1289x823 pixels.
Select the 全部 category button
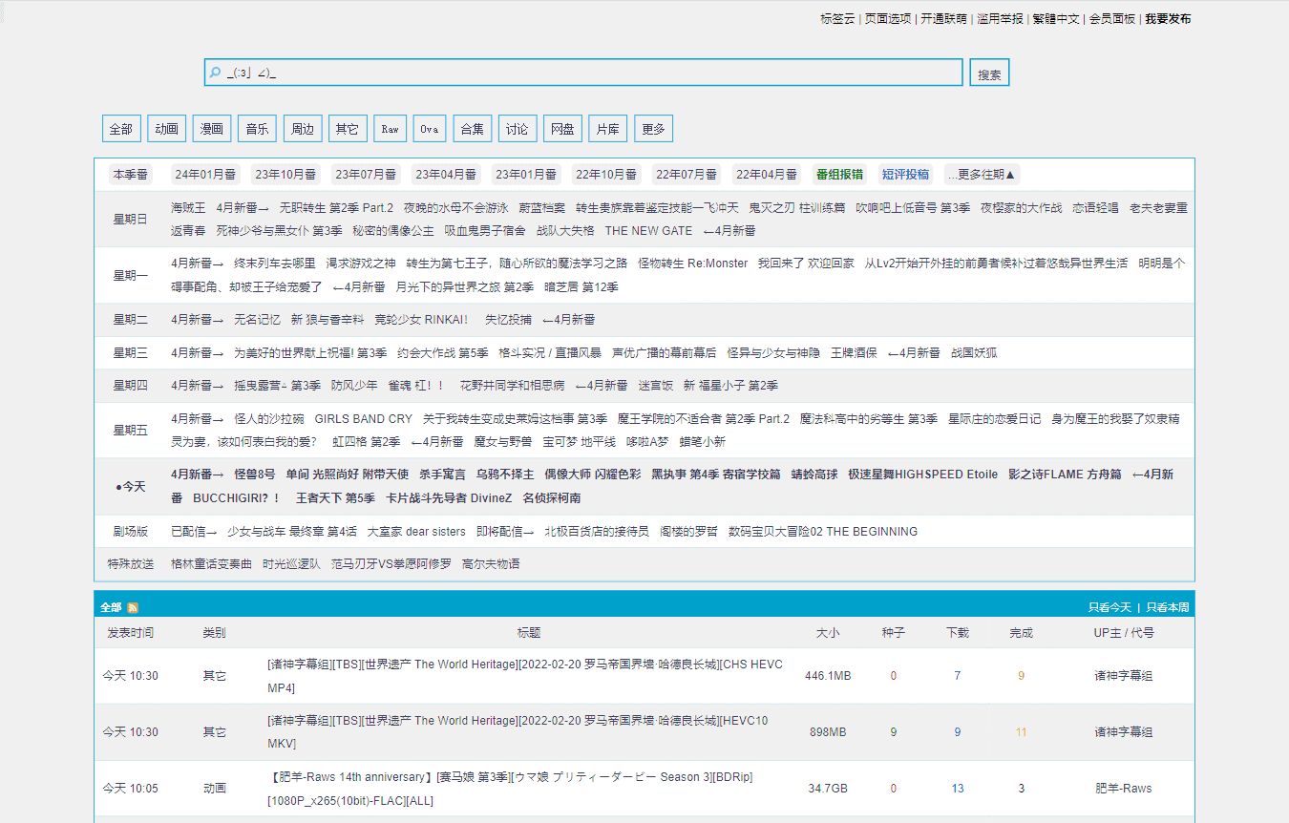pyautogui.click(x=121, y=129)
